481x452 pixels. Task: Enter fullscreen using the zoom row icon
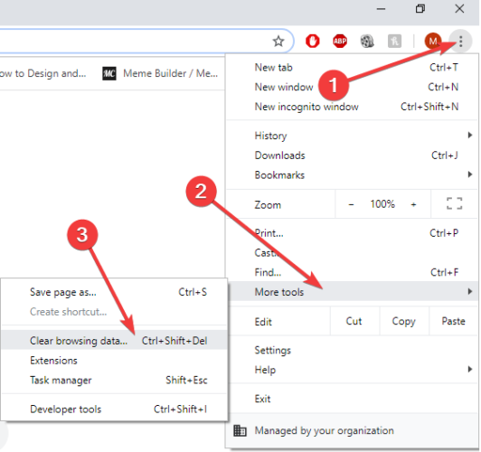(454, 203)
